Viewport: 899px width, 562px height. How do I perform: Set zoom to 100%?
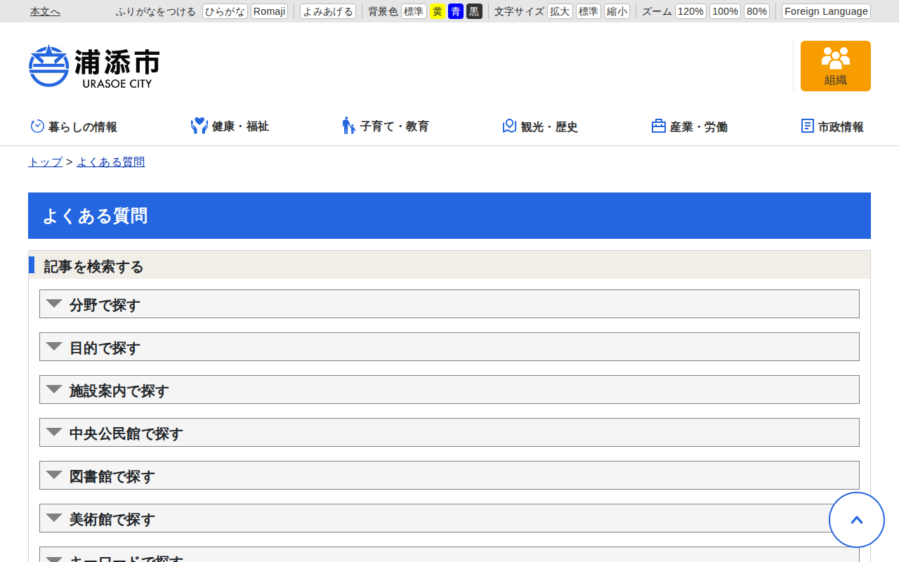coord(725,11)
